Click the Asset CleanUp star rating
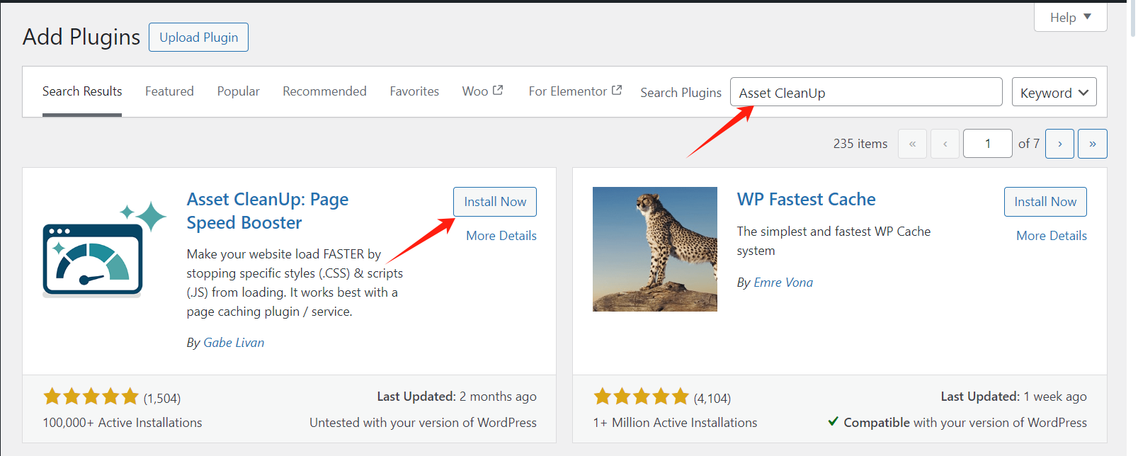Viewport: 1138px width, 456px height. click(x=91, y=397)
